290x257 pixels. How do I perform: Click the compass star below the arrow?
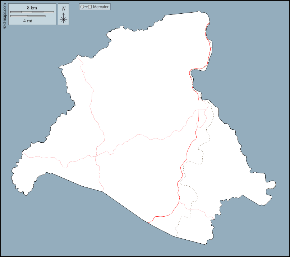64,20
